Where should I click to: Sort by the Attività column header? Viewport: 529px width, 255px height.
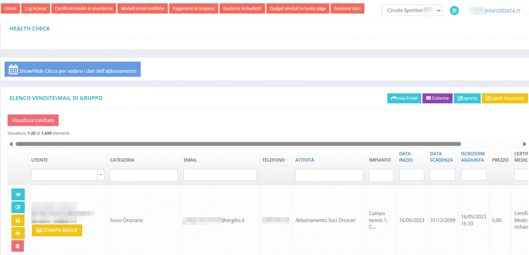pyautogui.click(x=305, y=160)
